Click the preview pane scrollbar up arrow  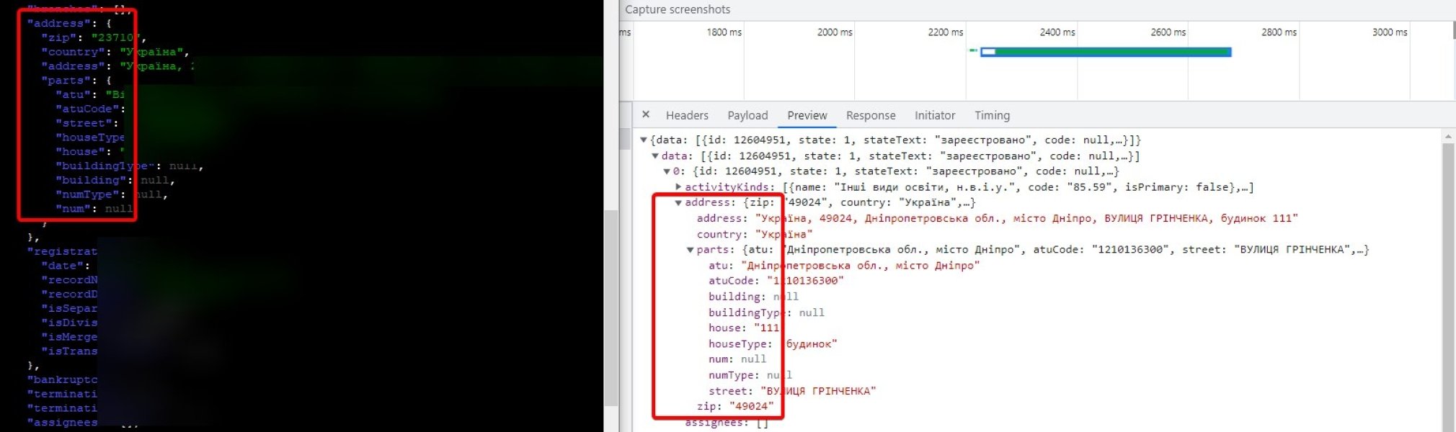pyautogui.click(x=1448, y=137)
